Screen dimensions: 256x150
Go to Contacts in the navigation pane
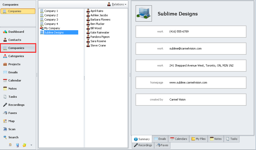point(14,40)
